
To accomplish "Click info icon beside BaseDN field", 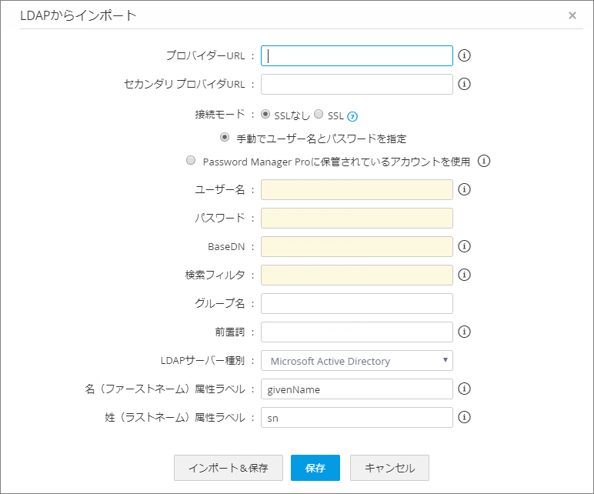I will click(x=465, y=246).
